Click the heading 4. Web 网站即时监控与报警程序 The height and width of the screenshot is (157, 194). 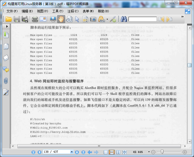pos(57,81)
